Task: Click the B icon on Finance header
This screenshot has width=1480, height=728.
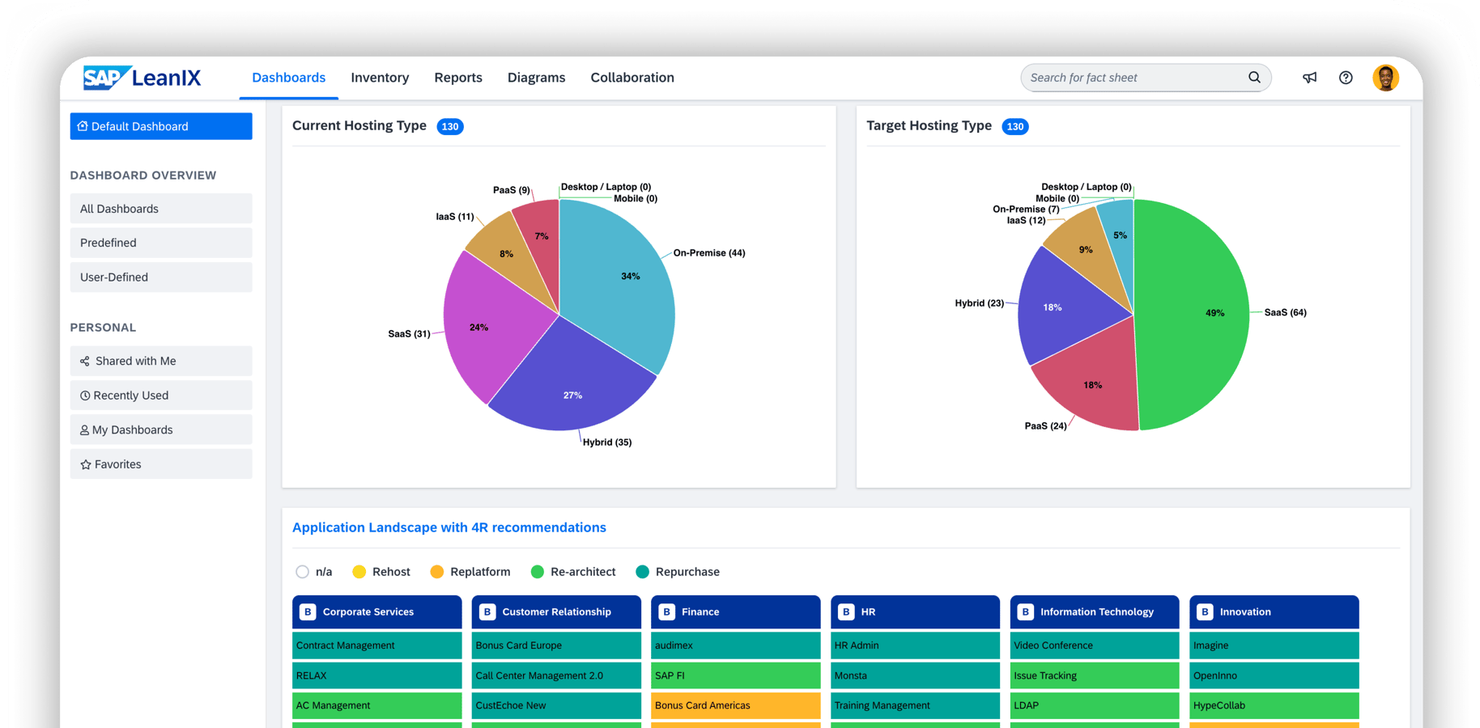Action: [x=666, y=612]
